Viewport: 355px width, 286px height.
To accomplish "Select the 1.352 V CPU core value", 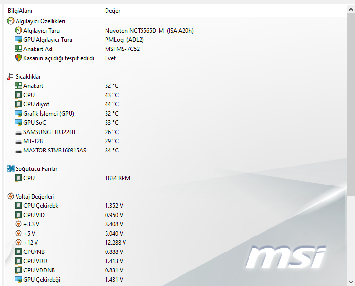I will click(x=114, y=206).
